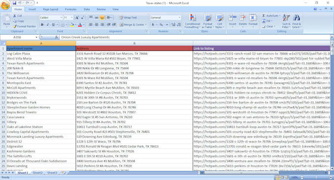Screen dimensions: 334x180
Task: Apply cell borders button
Action: 62,25
